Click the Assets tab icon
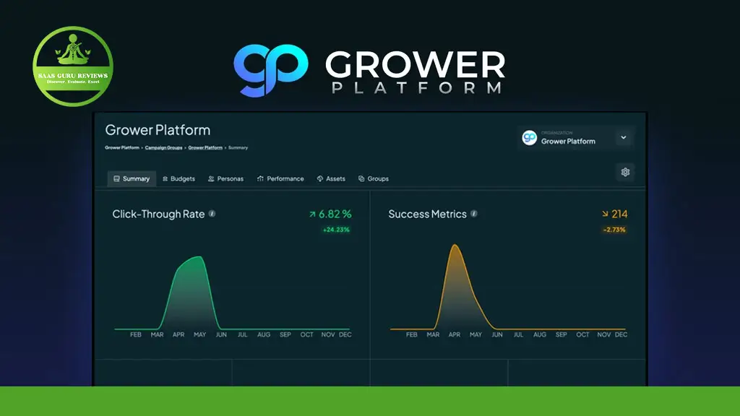Viewport: 740px width, 416px height. (x=320, y=179)
